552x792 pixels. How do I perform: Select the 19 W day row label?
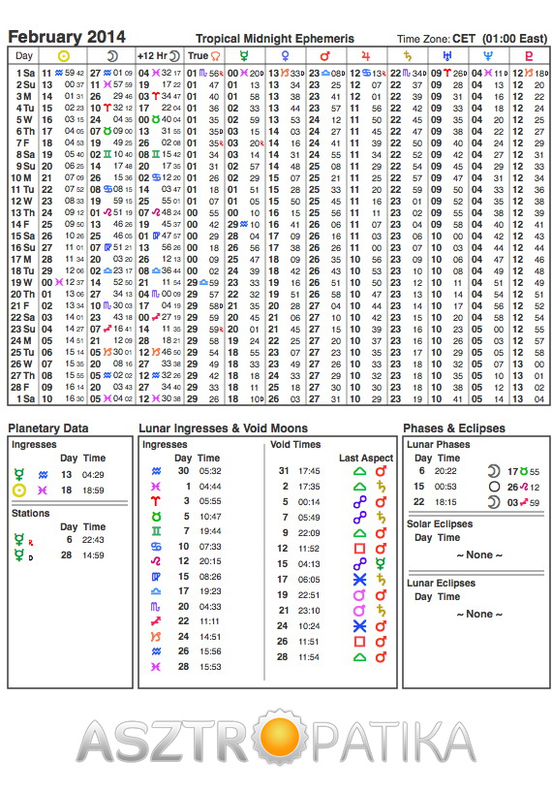(21, 282)
